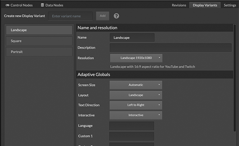Image resolution: width=239 pixels, height=146 pixels.
Task: Click the Name and resolution section header
Action: point(155,28)
